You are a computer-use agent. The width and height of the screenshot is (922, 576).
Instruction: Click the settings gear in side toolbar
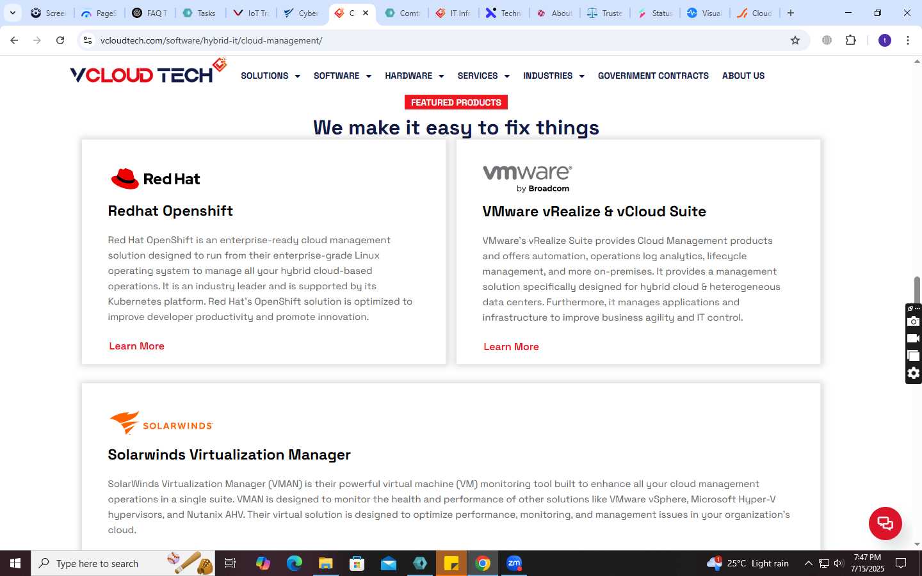(914, 373)
